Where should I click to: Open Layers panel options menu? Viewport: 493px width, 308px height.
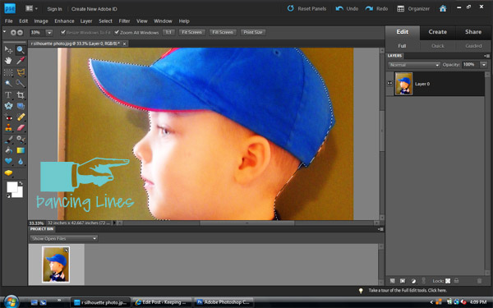coord(487,56)
